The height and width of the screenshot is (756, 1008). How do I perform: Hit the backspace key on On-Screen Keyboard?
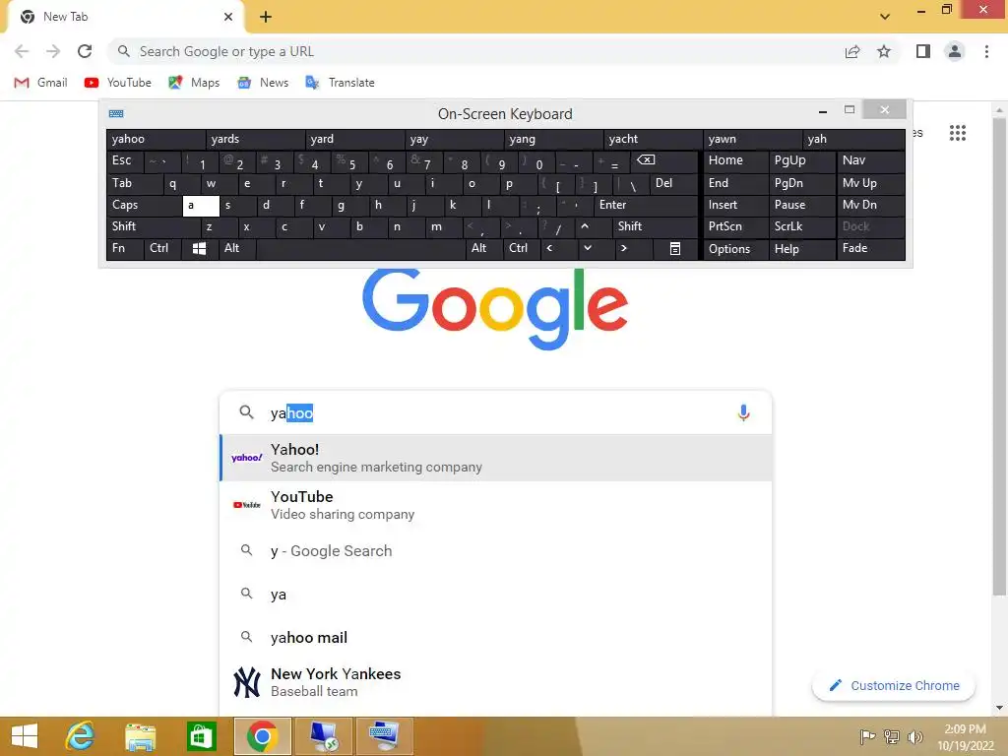coord(664,160)
